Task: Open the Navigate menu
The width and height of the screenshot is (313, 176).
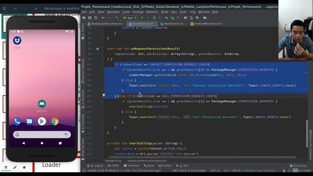Action: pos(113,12)
